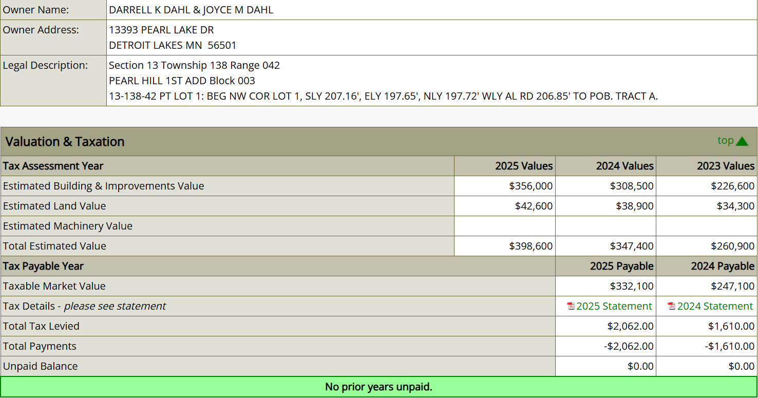Click the 13393 PEARL LAKE DR address line

coord(161,30)
